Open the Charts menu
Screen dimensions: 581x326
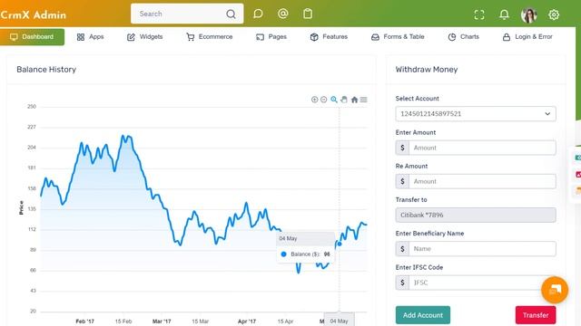pos(464,37)
